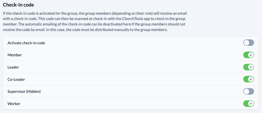
Task: Enable the Supervisor (Hidden) toggle
Action: (248, 92)
